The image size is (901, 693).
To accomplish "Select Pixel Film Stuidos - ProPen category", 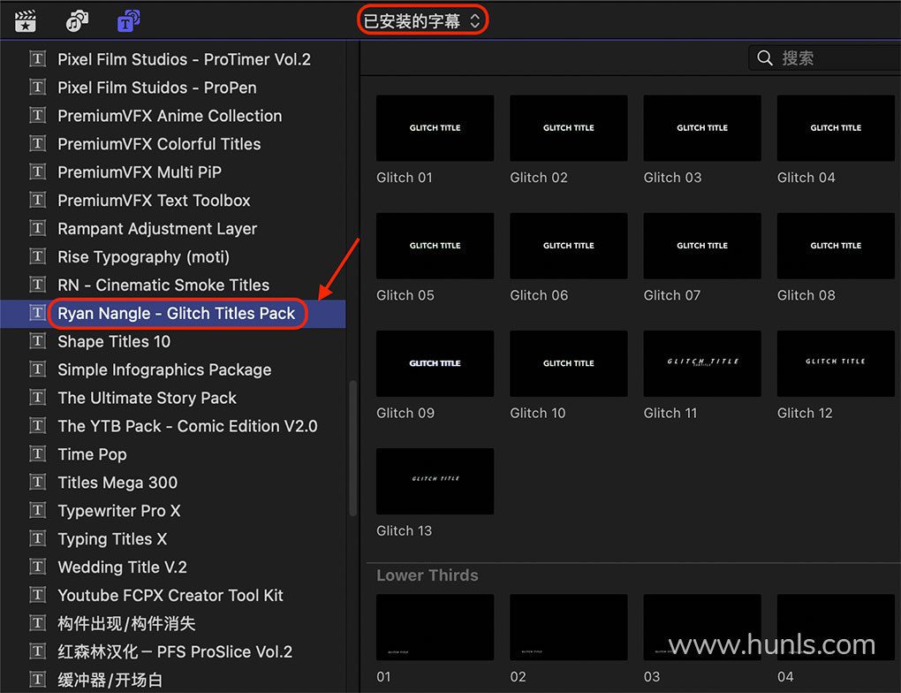I will point(157,88).
